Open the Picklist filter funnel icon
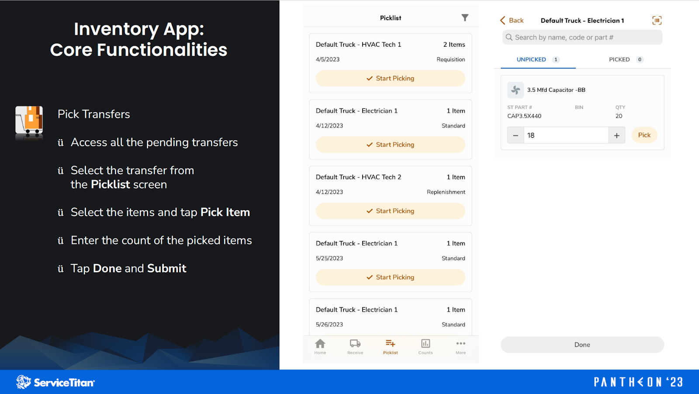Viewport: 699px width, 394px height. (465, 17)
